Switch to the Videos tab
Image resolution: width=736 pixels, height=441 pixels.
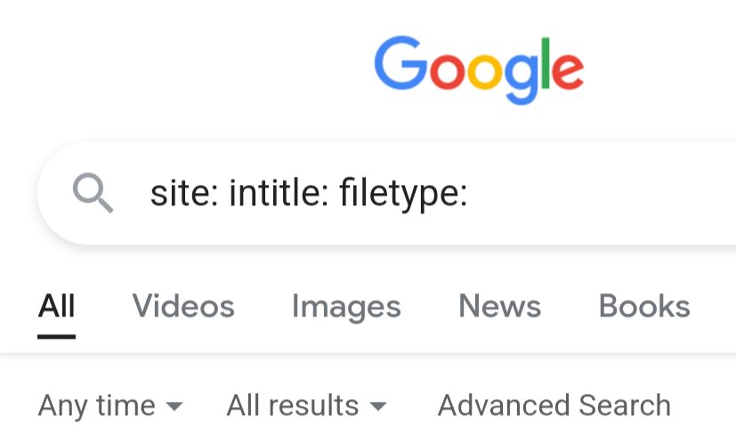183,307
